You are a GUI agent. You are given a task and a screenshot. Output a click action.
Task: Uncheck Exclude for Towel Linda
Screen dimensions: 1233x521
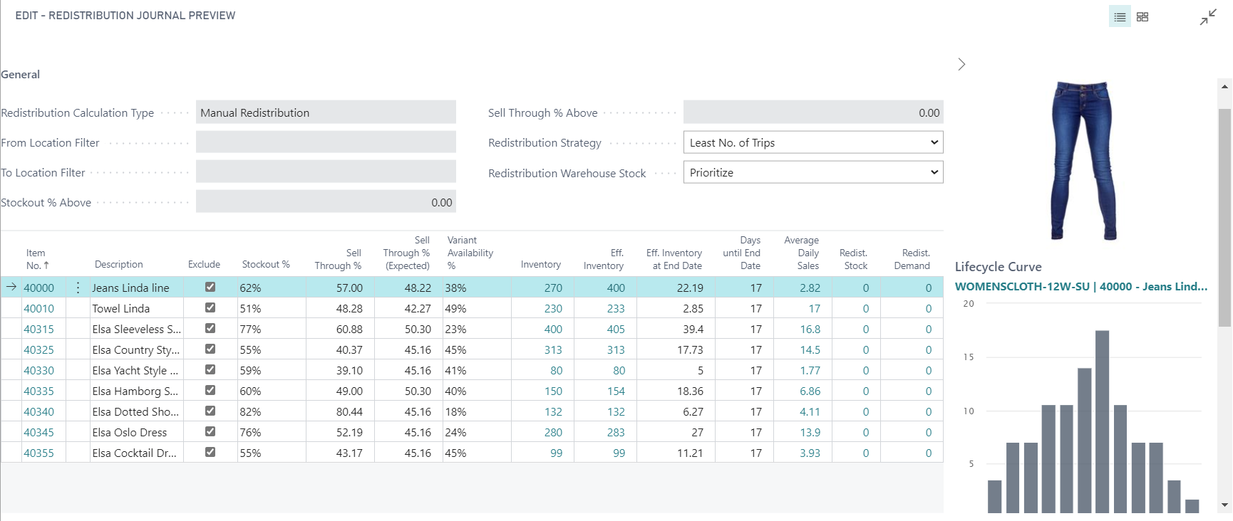tap(210, 308)
